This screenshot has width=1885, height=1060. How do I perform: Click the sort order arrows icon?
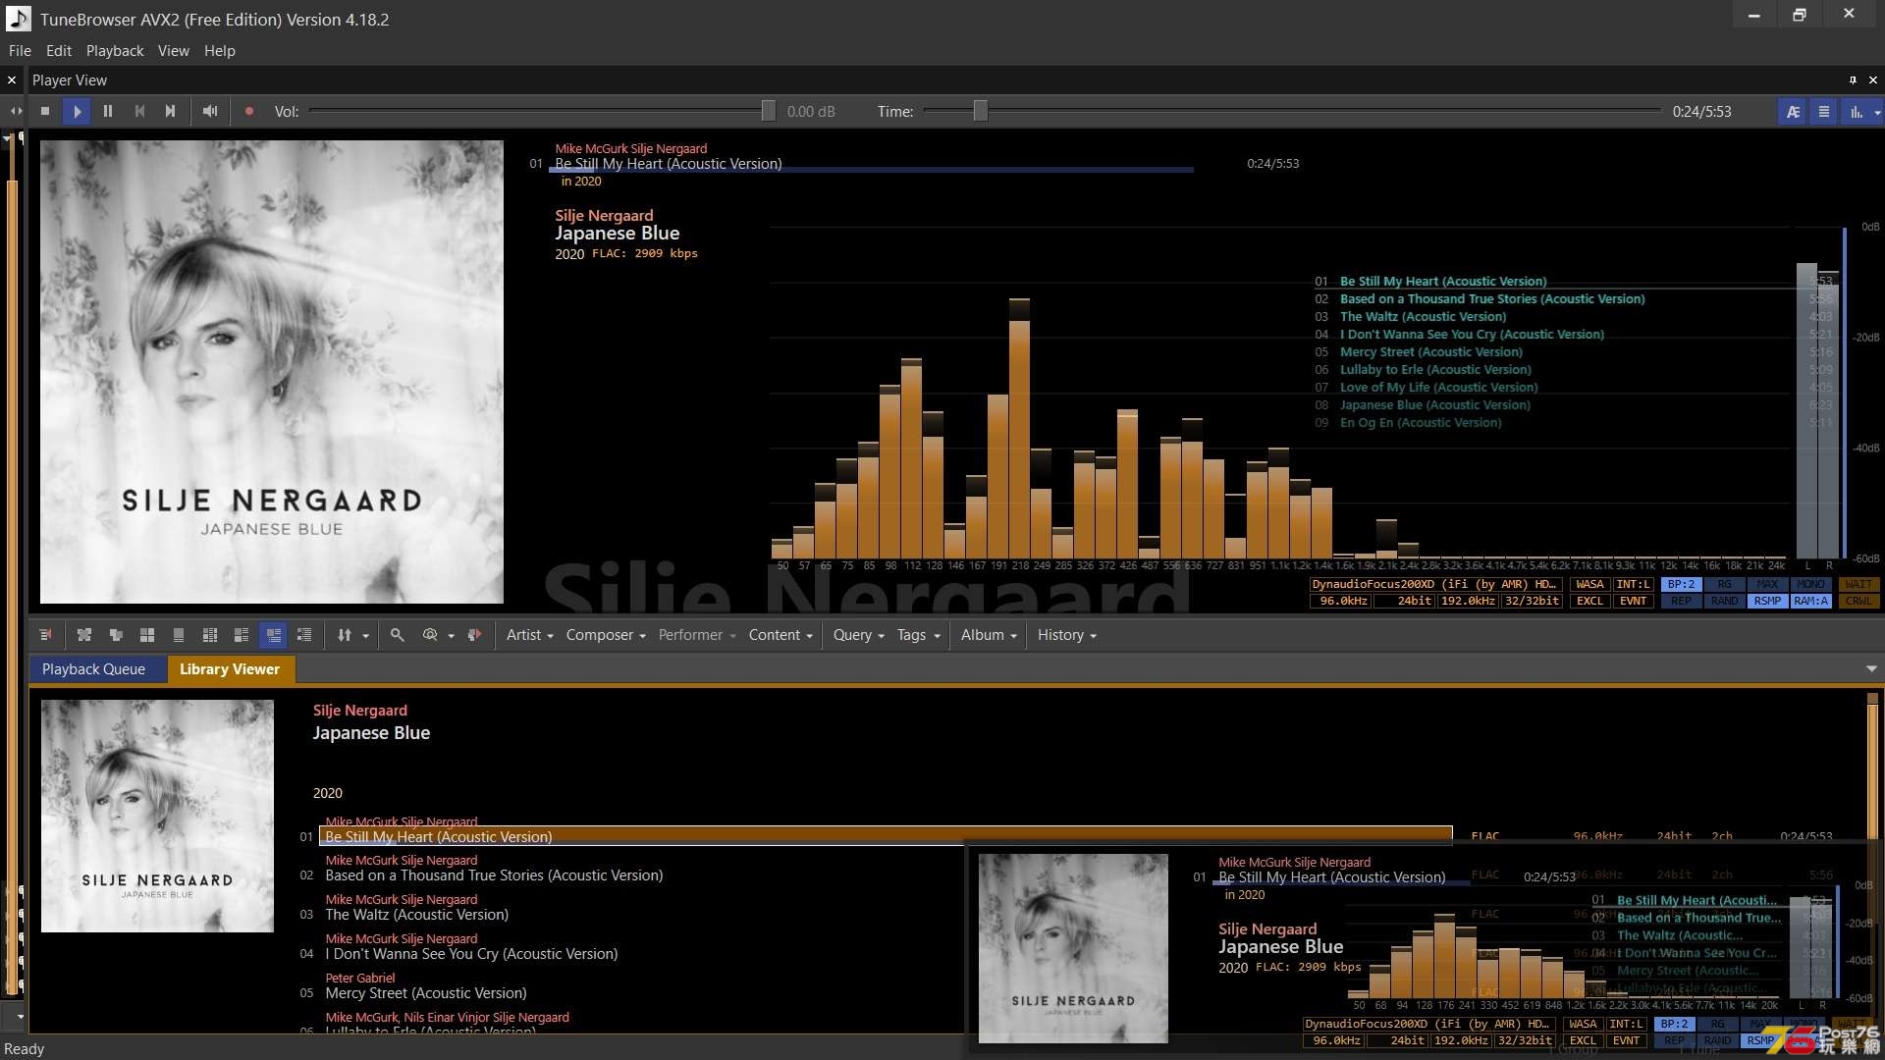(345, 635)
